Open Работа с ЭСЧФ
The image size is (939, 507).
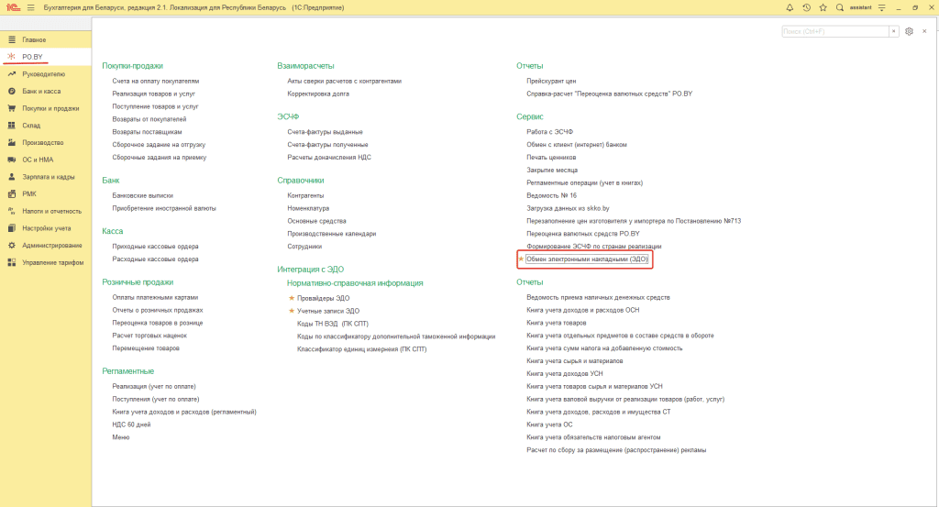(x=550, y=132)
